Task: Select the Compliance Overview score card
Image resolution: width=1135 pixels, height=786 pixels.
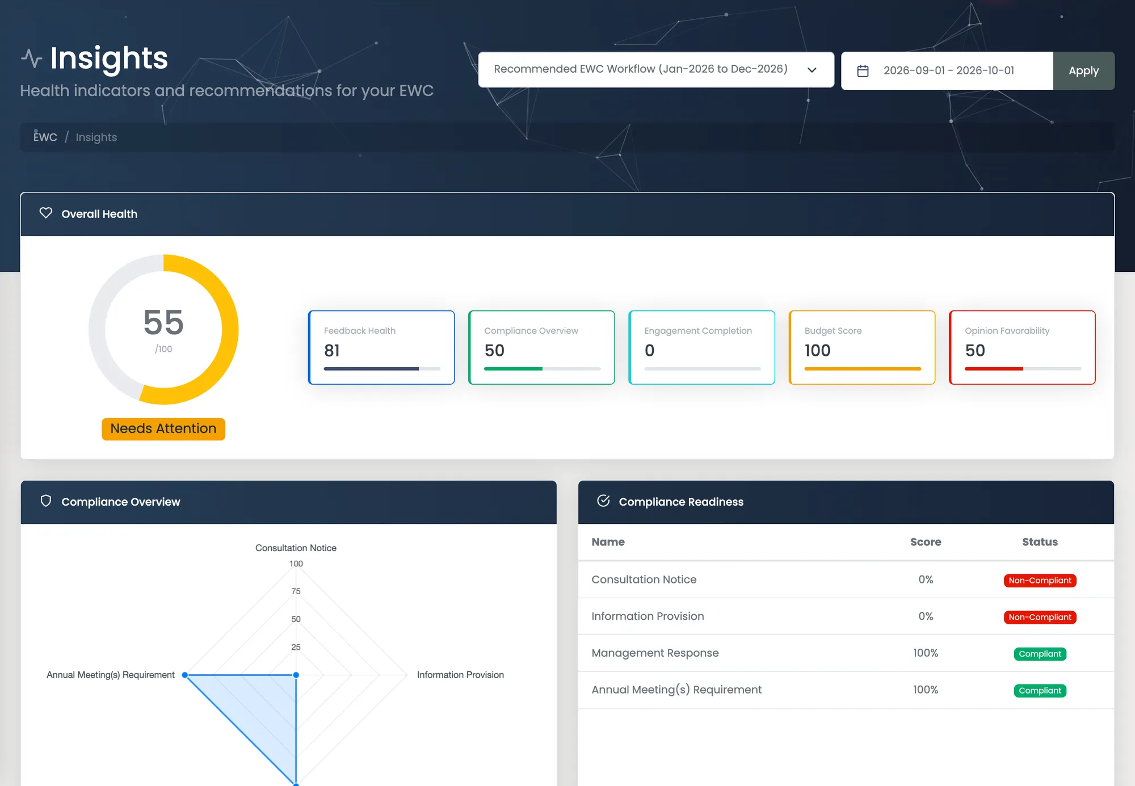Action: [541, 347]
